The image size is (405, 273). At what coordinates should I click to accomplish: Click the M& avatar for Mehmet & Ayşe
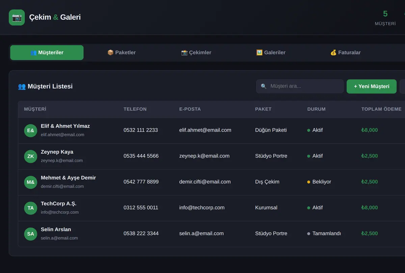(x=31, y=182)
